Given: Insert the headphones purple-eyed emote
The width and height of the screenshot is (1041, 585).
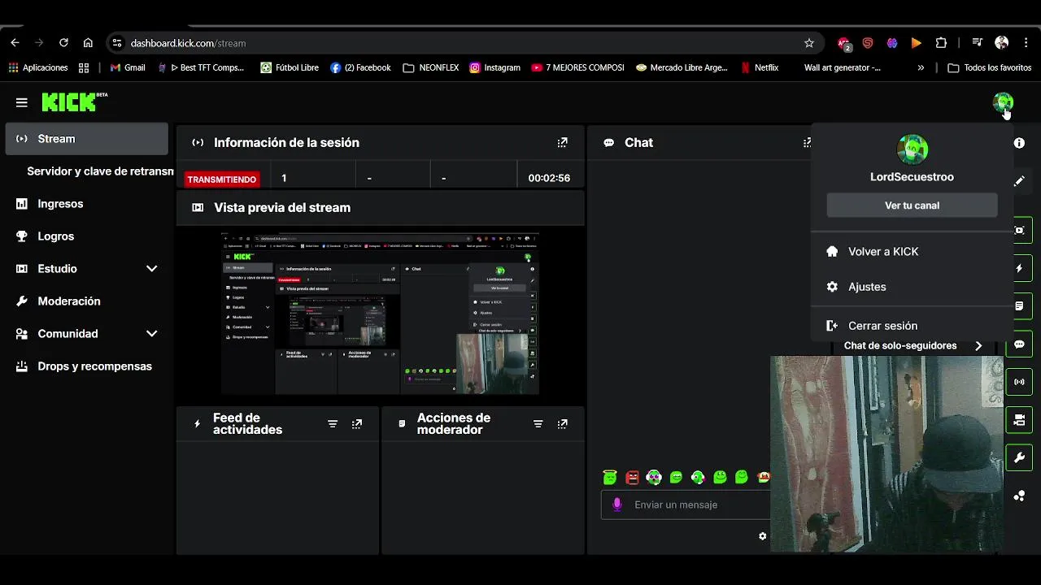Looking at the screenshot, I should point(654,478).
